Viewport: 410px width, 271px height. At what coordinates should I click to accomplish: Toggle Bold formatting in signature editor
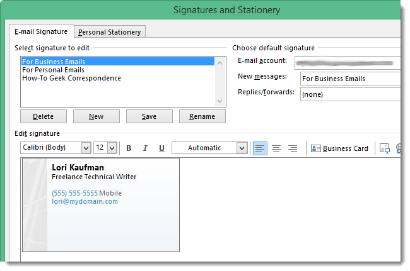[129, 148]
